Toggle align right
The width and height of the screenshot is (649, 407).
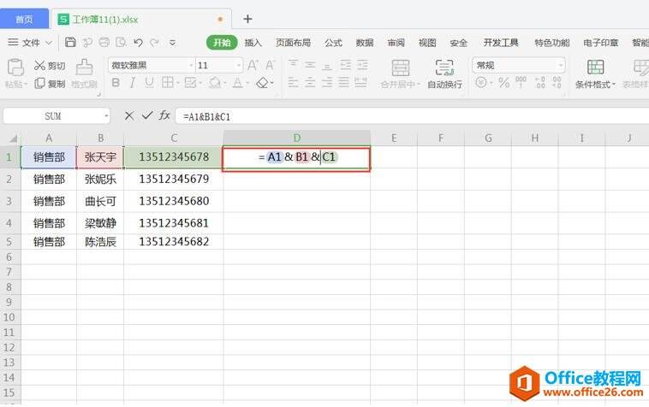click(x=327, y=83)
